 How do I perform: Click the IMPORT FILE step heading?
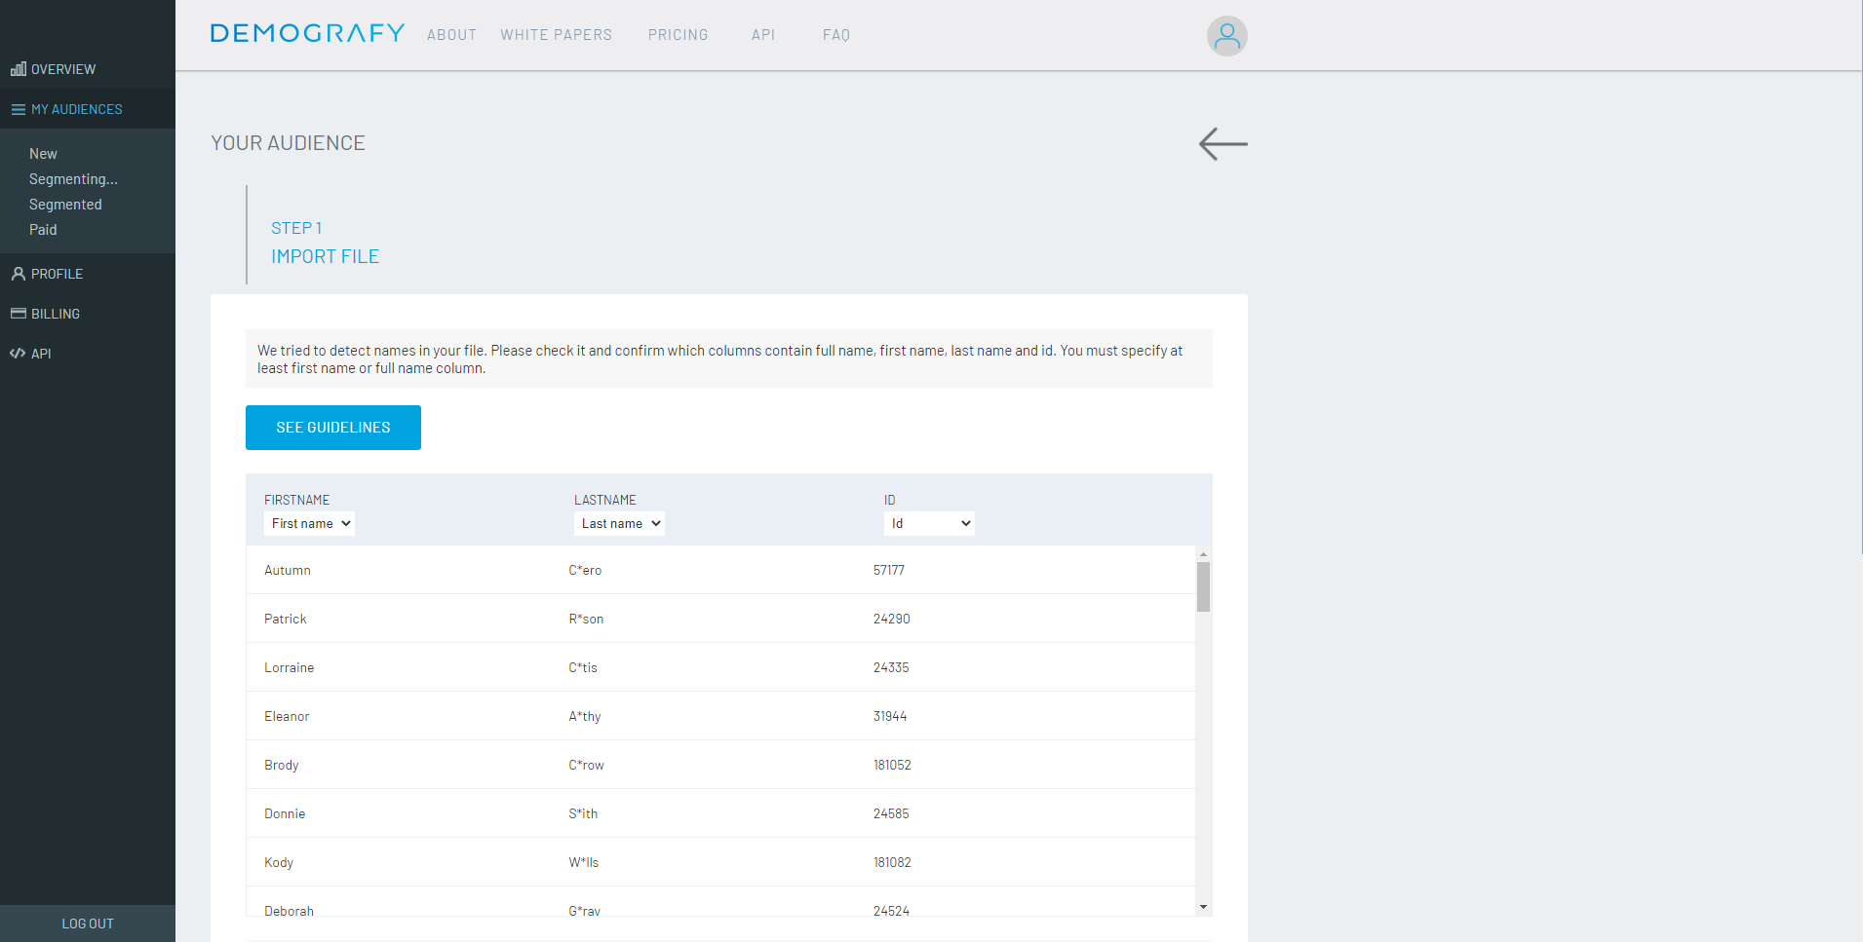click(x=326, y=256)
